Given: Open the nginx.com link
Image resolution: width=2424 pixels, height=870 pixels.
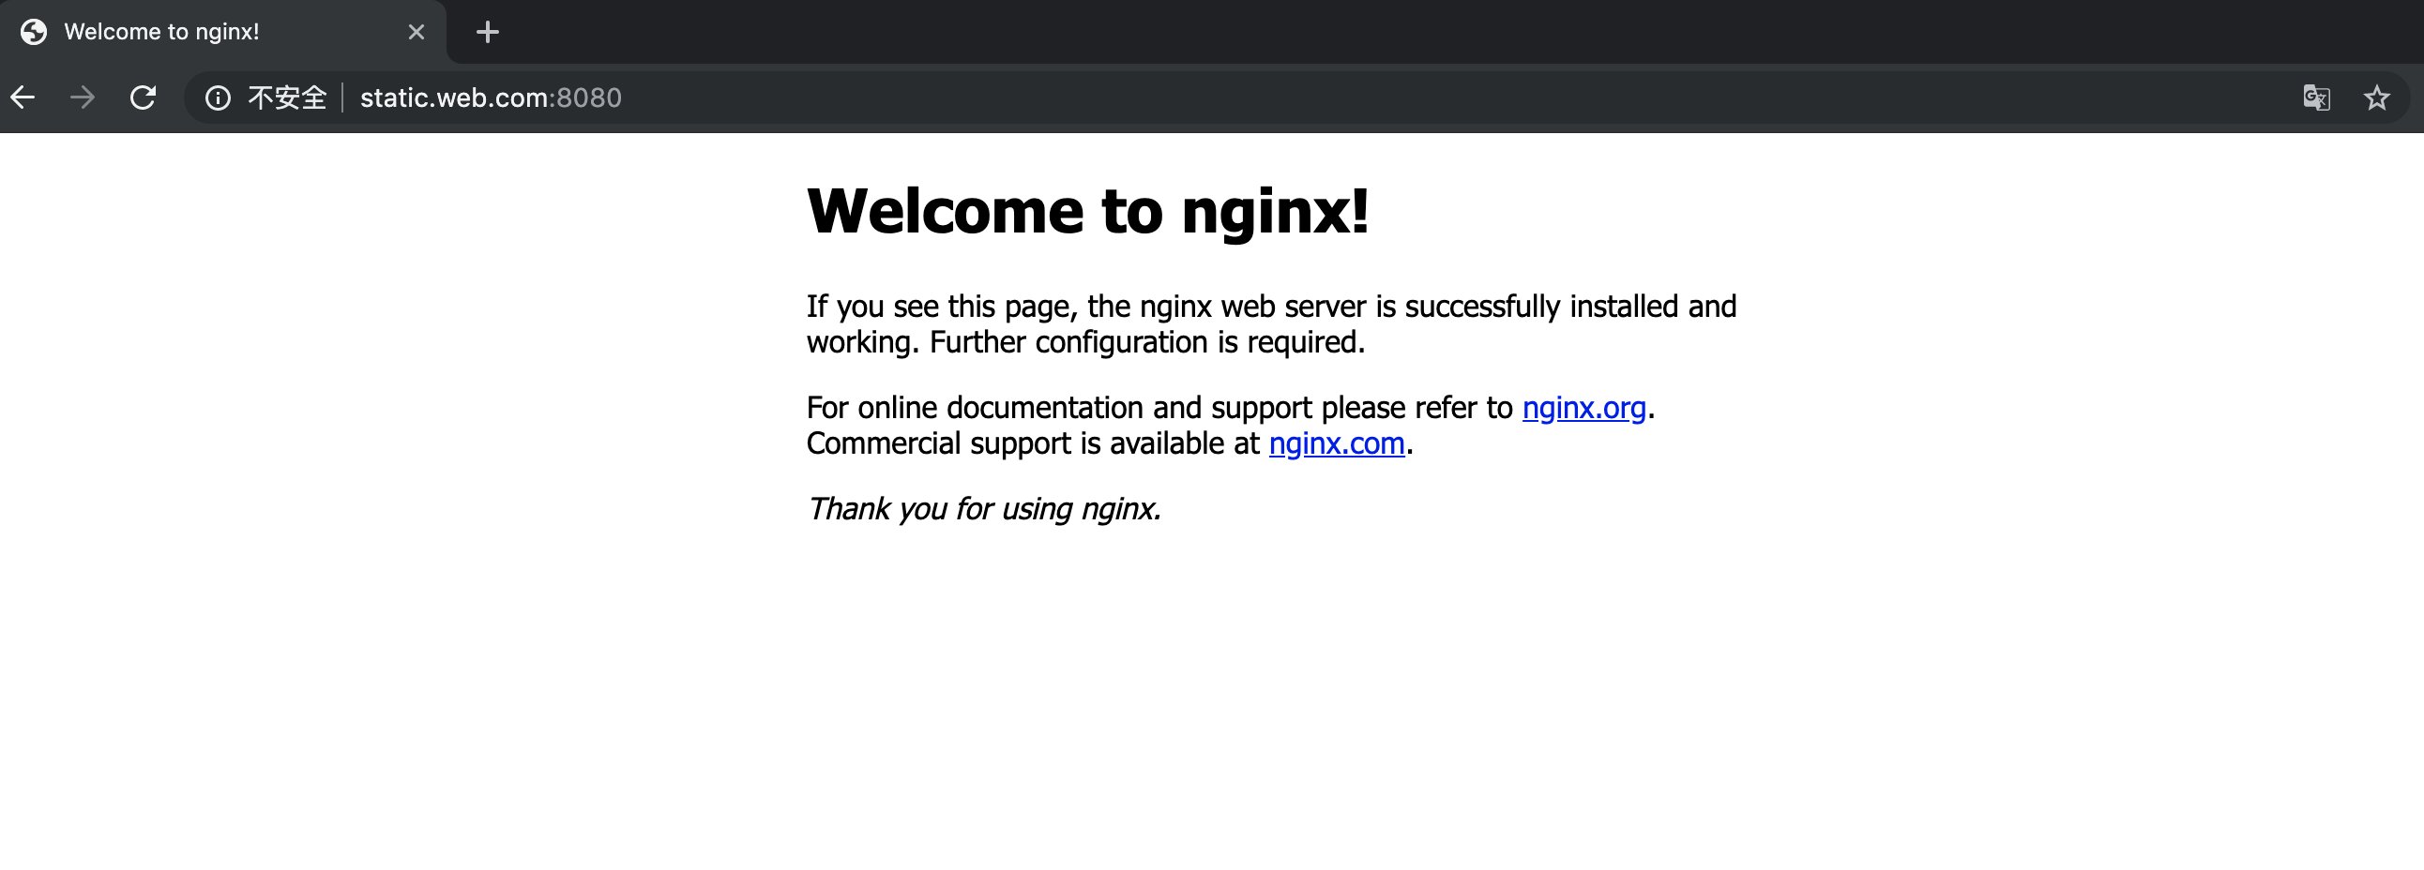Looking at the screenshot, I should pyautogui.click(x=1336, y=443).
